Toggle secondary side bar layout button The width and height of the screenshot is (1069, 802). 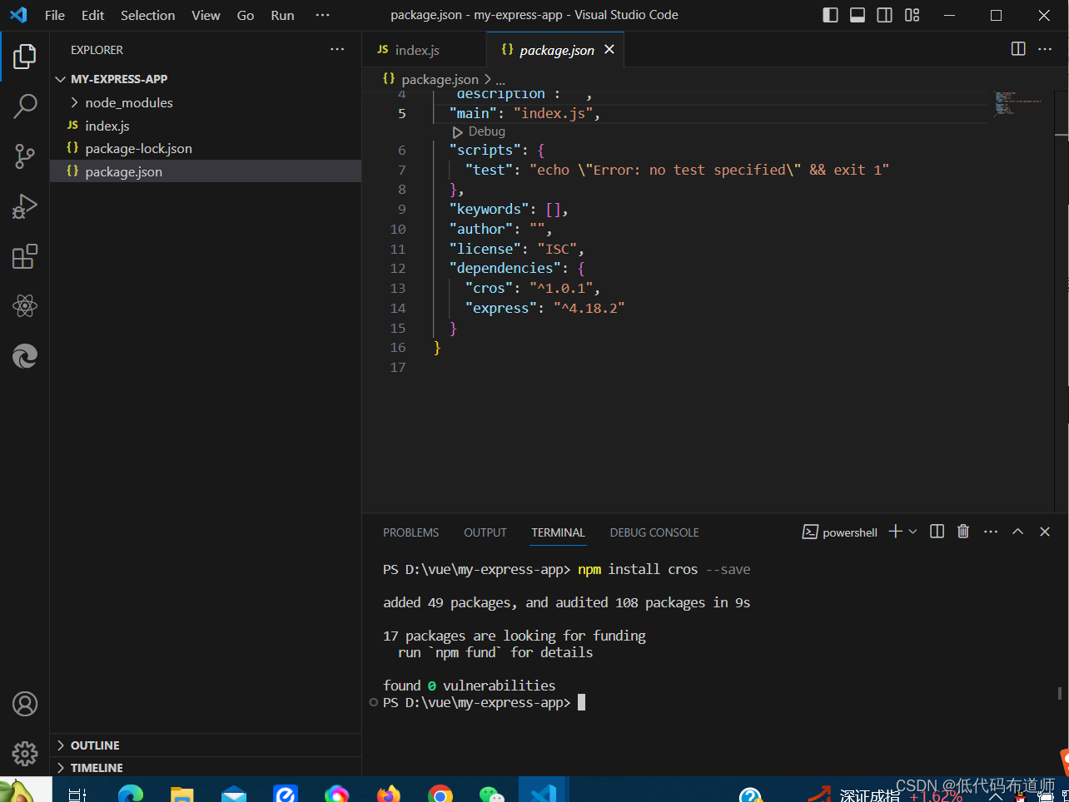[885, 15]
